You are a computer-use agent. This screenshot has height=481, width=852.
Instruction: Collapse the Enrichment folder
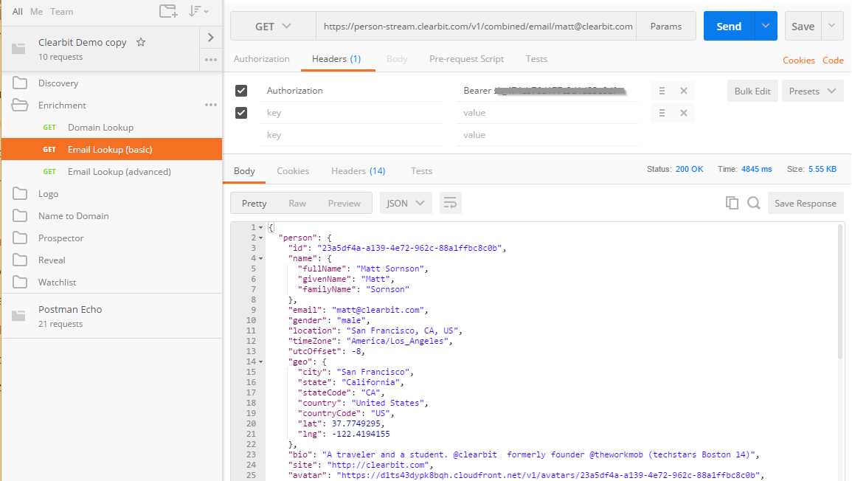pos(112,105)
